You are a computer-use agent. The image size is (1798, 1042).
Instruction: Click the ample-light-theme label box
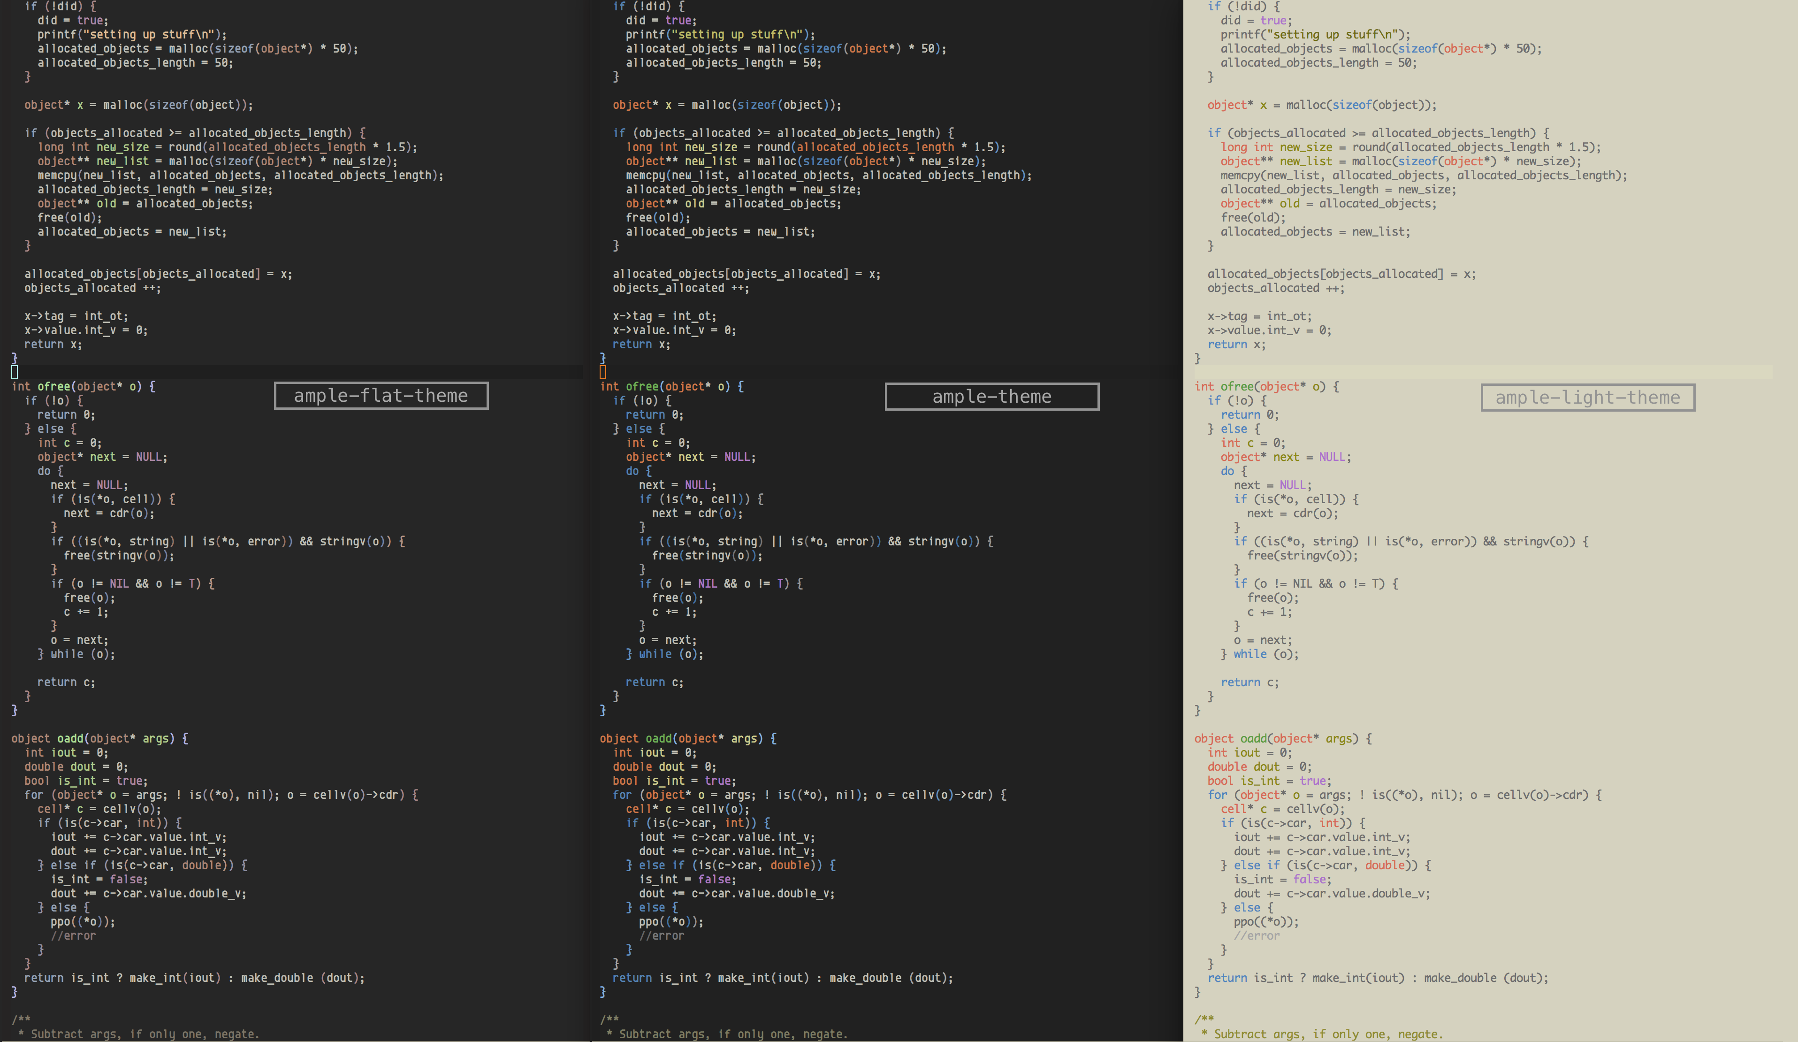point(1587,398)
